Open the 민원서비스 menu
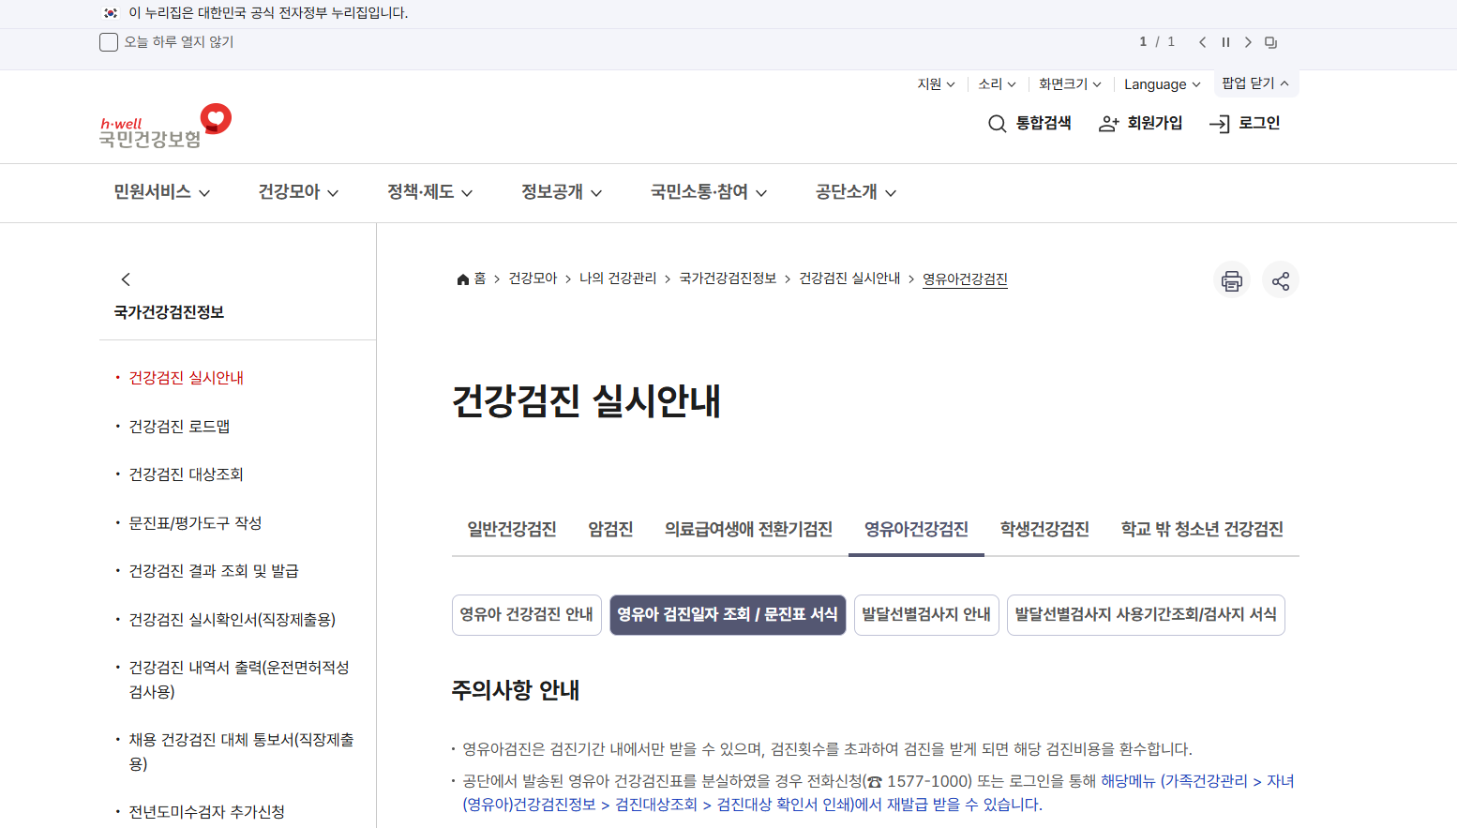This screenshot has height=828, width=1457. click(x=161, y=192)
